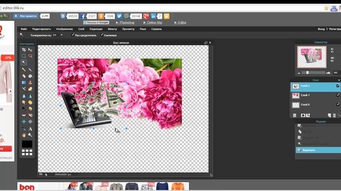The image size is (341, 191).
Task: Toggle visibility of layer Слой 2
Action: click(x=338, y=86)
